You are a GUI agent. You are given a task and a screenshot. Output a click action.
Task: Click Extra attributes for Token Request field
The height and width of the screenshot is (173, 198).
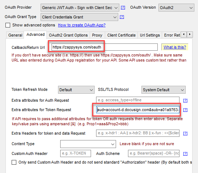pos(138,110)
